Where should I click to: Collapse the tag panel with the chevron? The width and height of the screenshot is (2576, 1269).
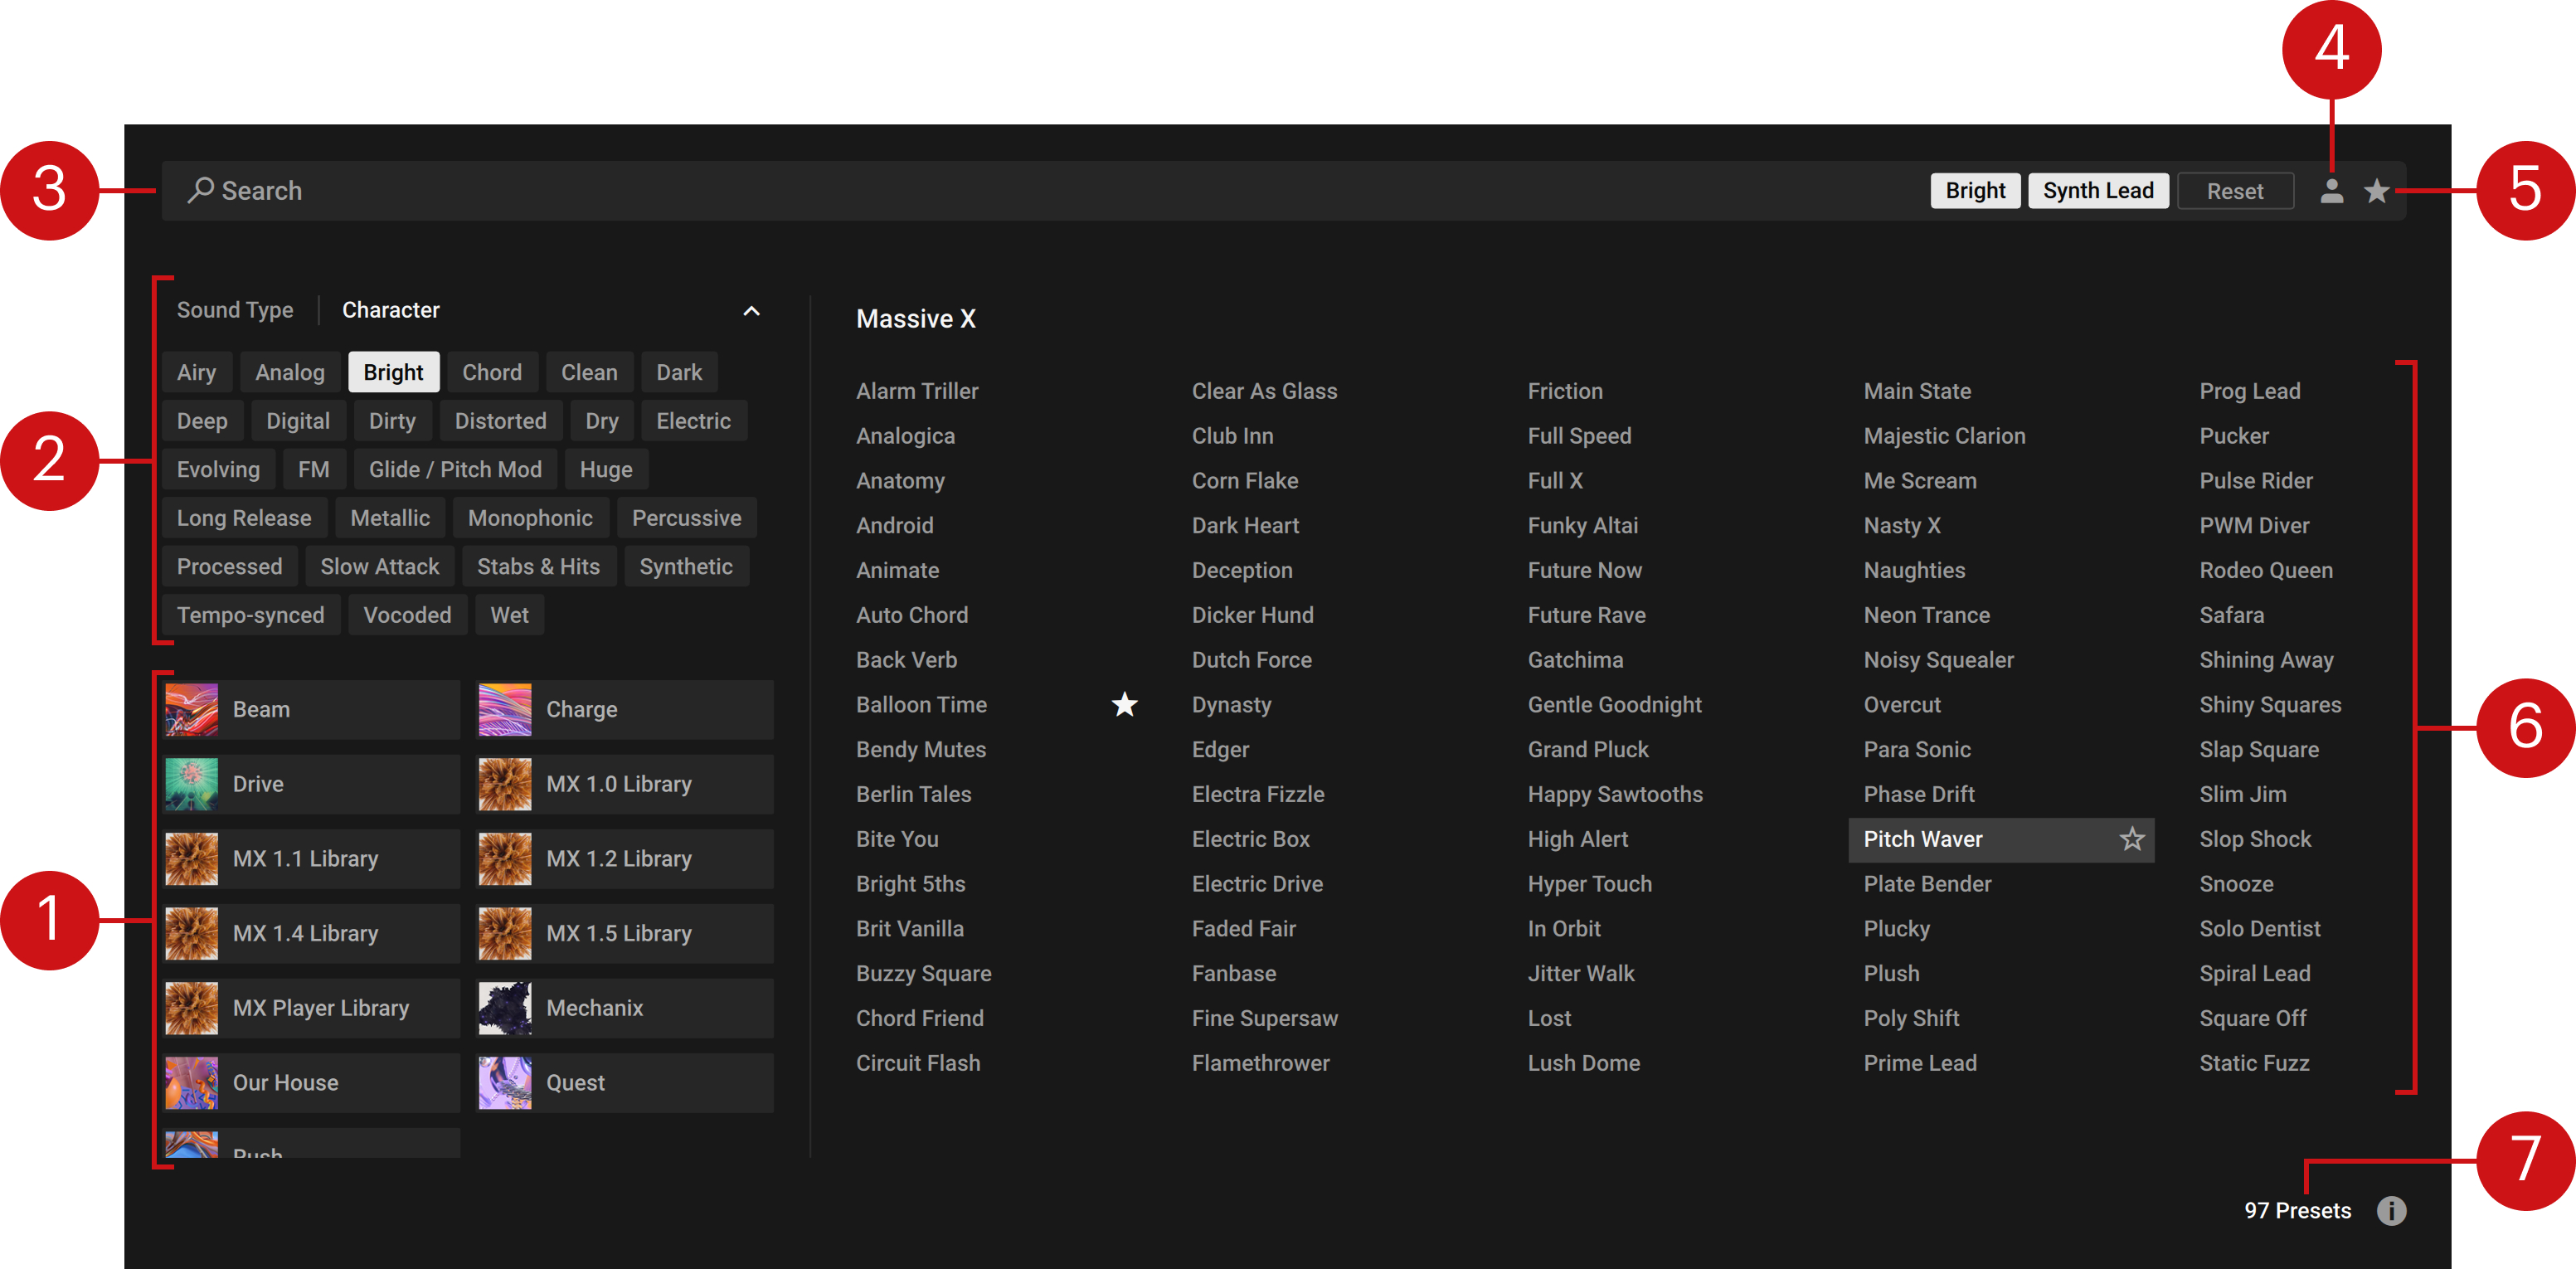point(751,311)
